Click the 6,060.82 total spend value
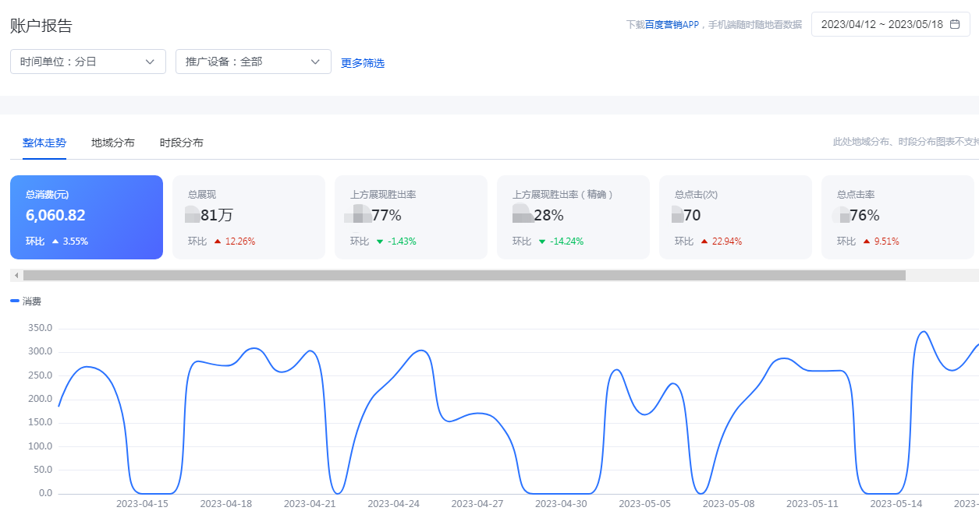The image size is (979, 518). [55, 216]
